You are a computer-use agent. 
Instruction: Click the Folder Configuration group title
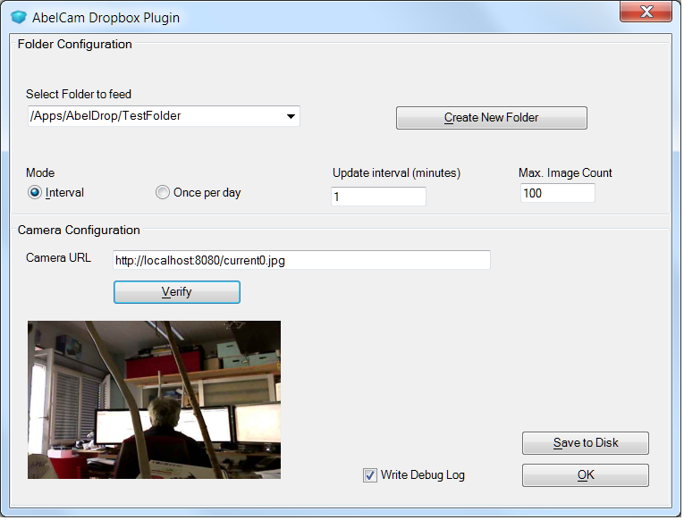point(74,45)
